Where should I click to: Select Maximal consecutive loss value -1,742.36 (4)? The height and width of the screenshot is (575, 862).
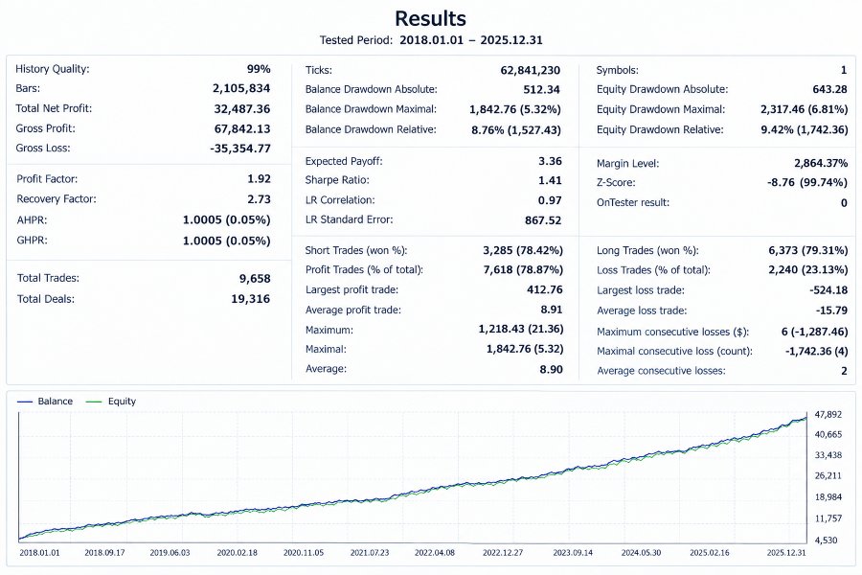pyautogui.click(x=816, y=351)
